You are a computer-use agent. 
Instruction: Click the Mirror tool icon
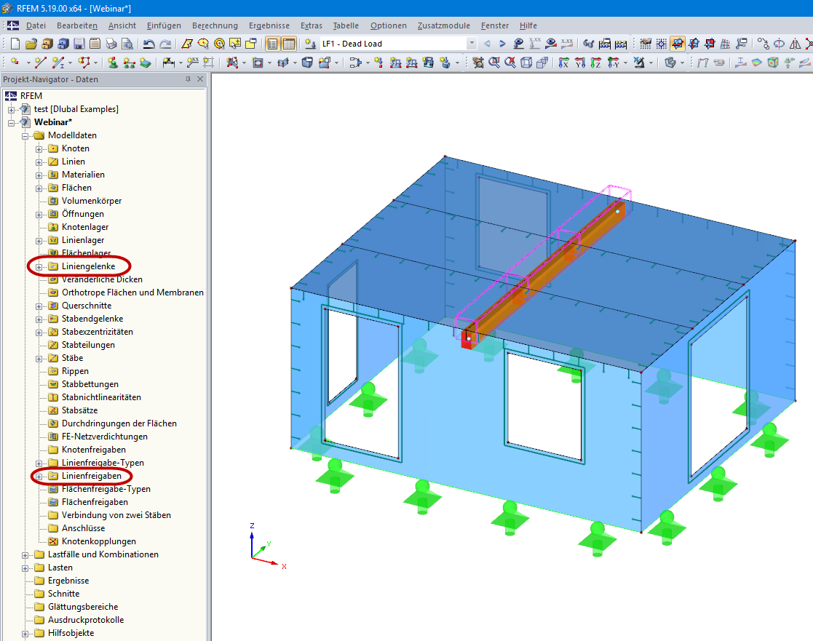pos(795,44)
